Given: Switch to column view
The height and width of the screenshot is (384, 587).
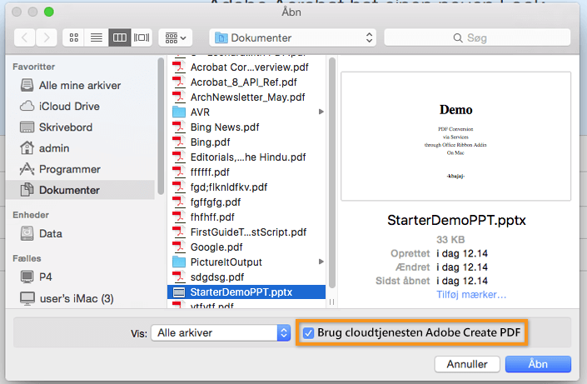Looking at the screenshot, I should [x=119, y=37].
